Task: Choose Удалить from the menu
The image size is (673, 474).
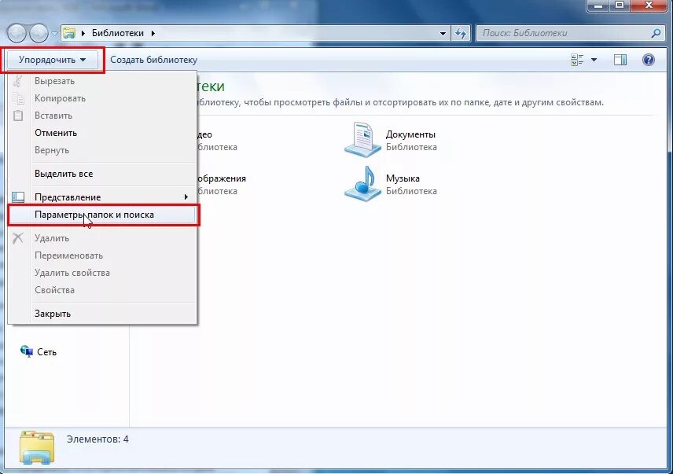Action: coord(102,238)
